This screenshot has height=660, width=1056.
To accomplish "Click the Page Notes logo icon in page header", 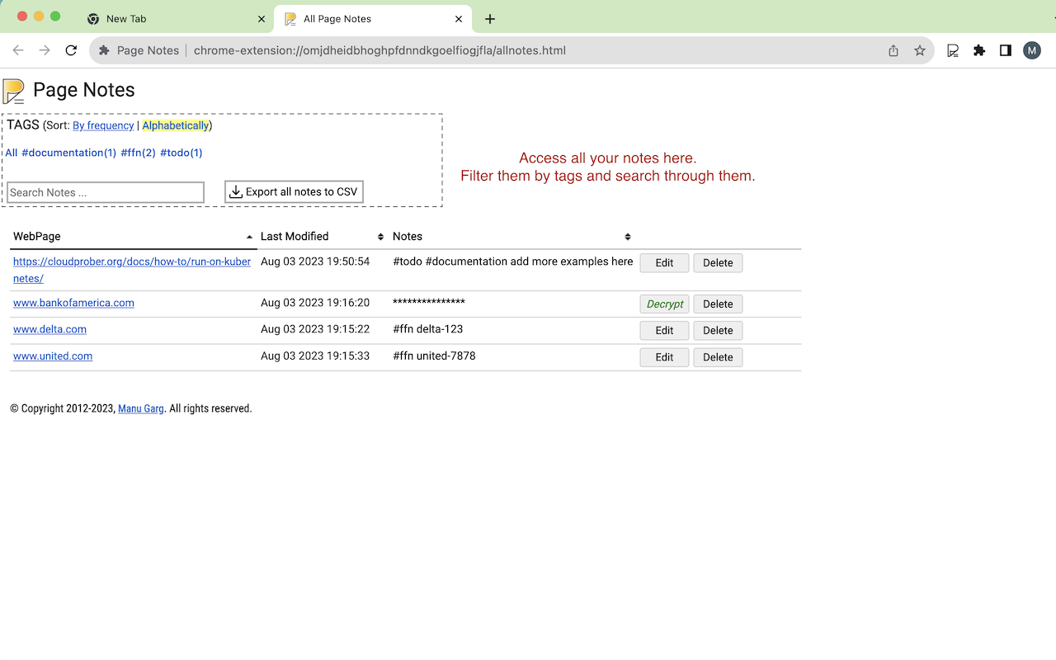I will pos(14,91).
